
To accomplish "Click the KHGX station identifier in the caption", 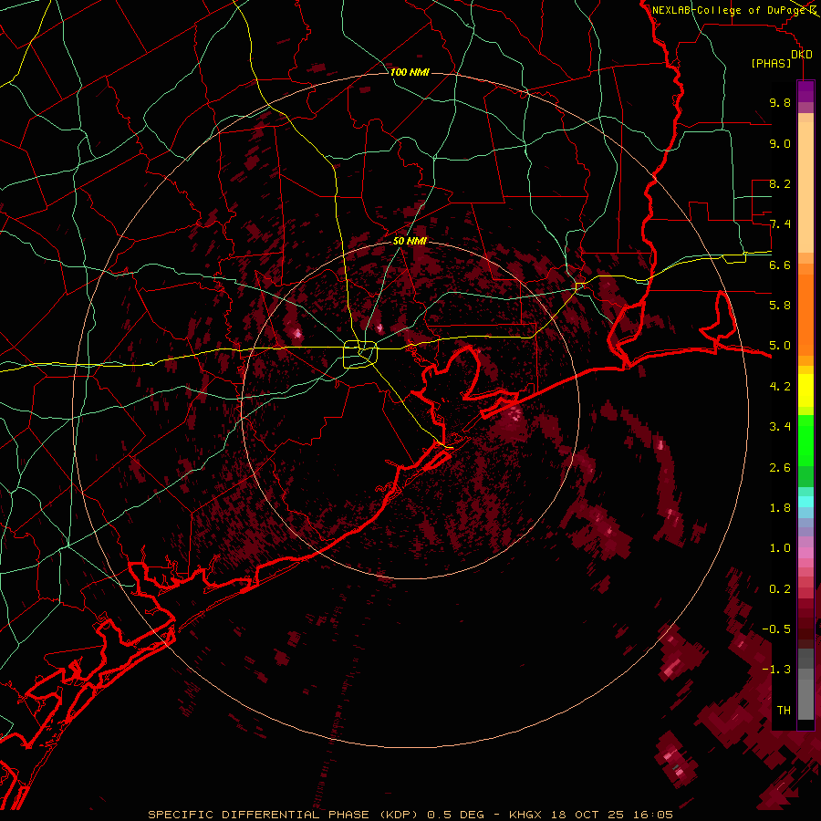I will click(x=525, y=815).
